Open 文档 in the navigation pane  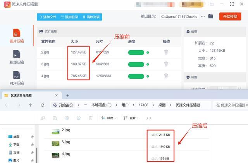(x=14, y=153)
